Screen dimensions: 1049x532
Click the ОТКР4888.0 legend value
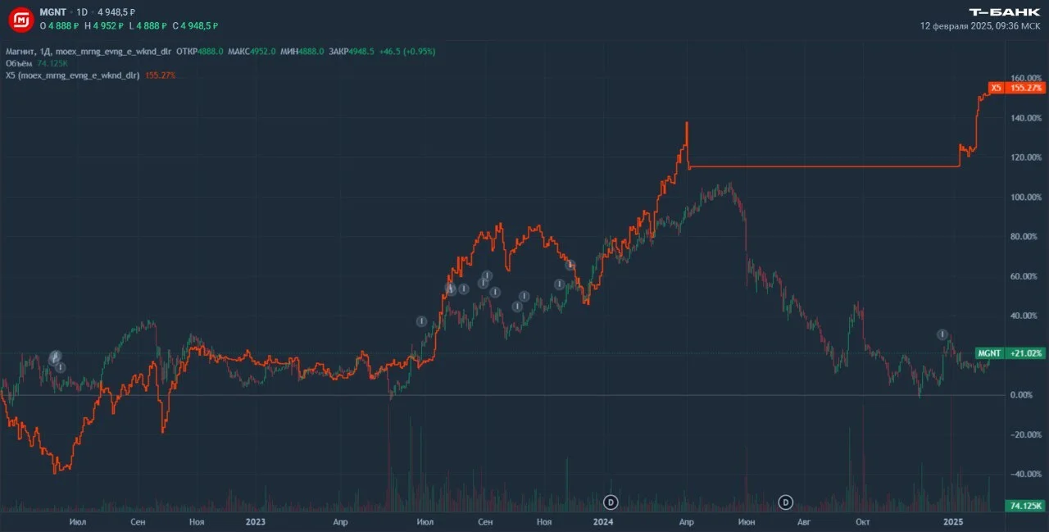[200, 51]
